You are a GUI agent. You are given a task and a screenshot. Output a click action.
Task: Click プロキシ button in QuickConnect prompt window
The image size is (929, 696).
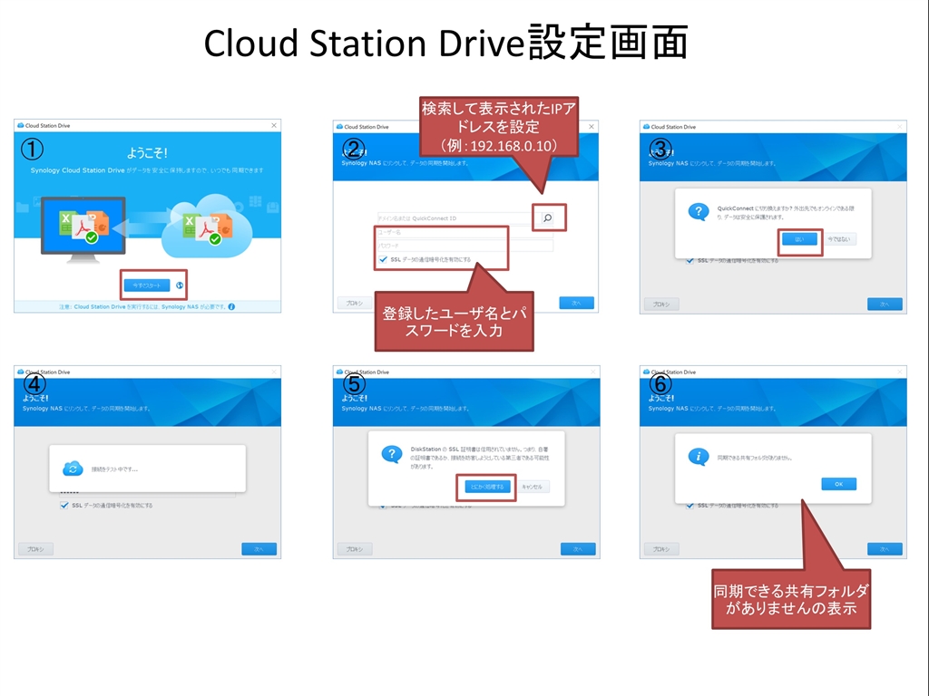coord(661,304)
